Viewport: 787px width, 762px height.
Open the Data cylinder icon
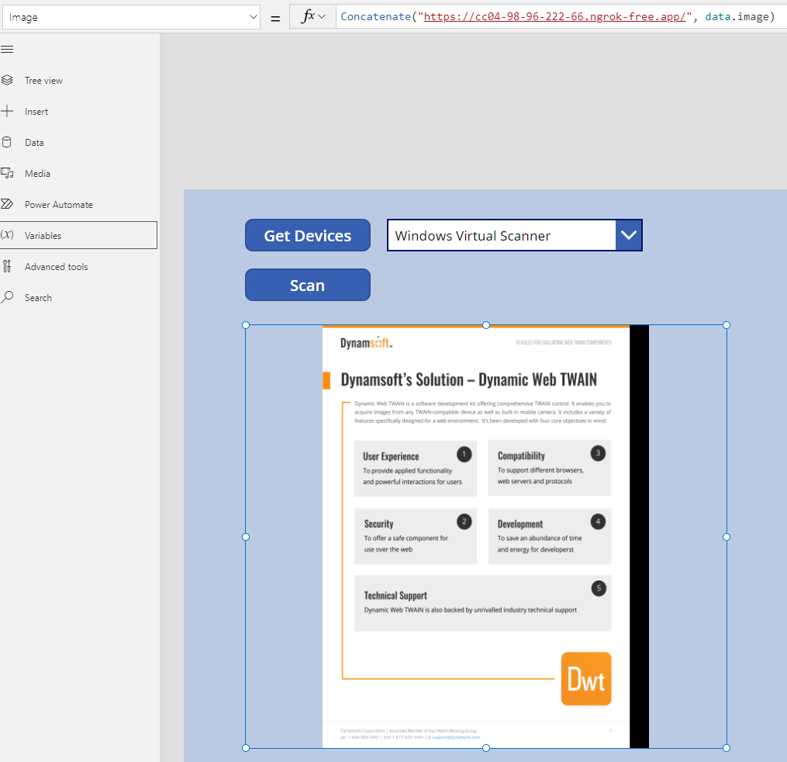tap(7, 142)
